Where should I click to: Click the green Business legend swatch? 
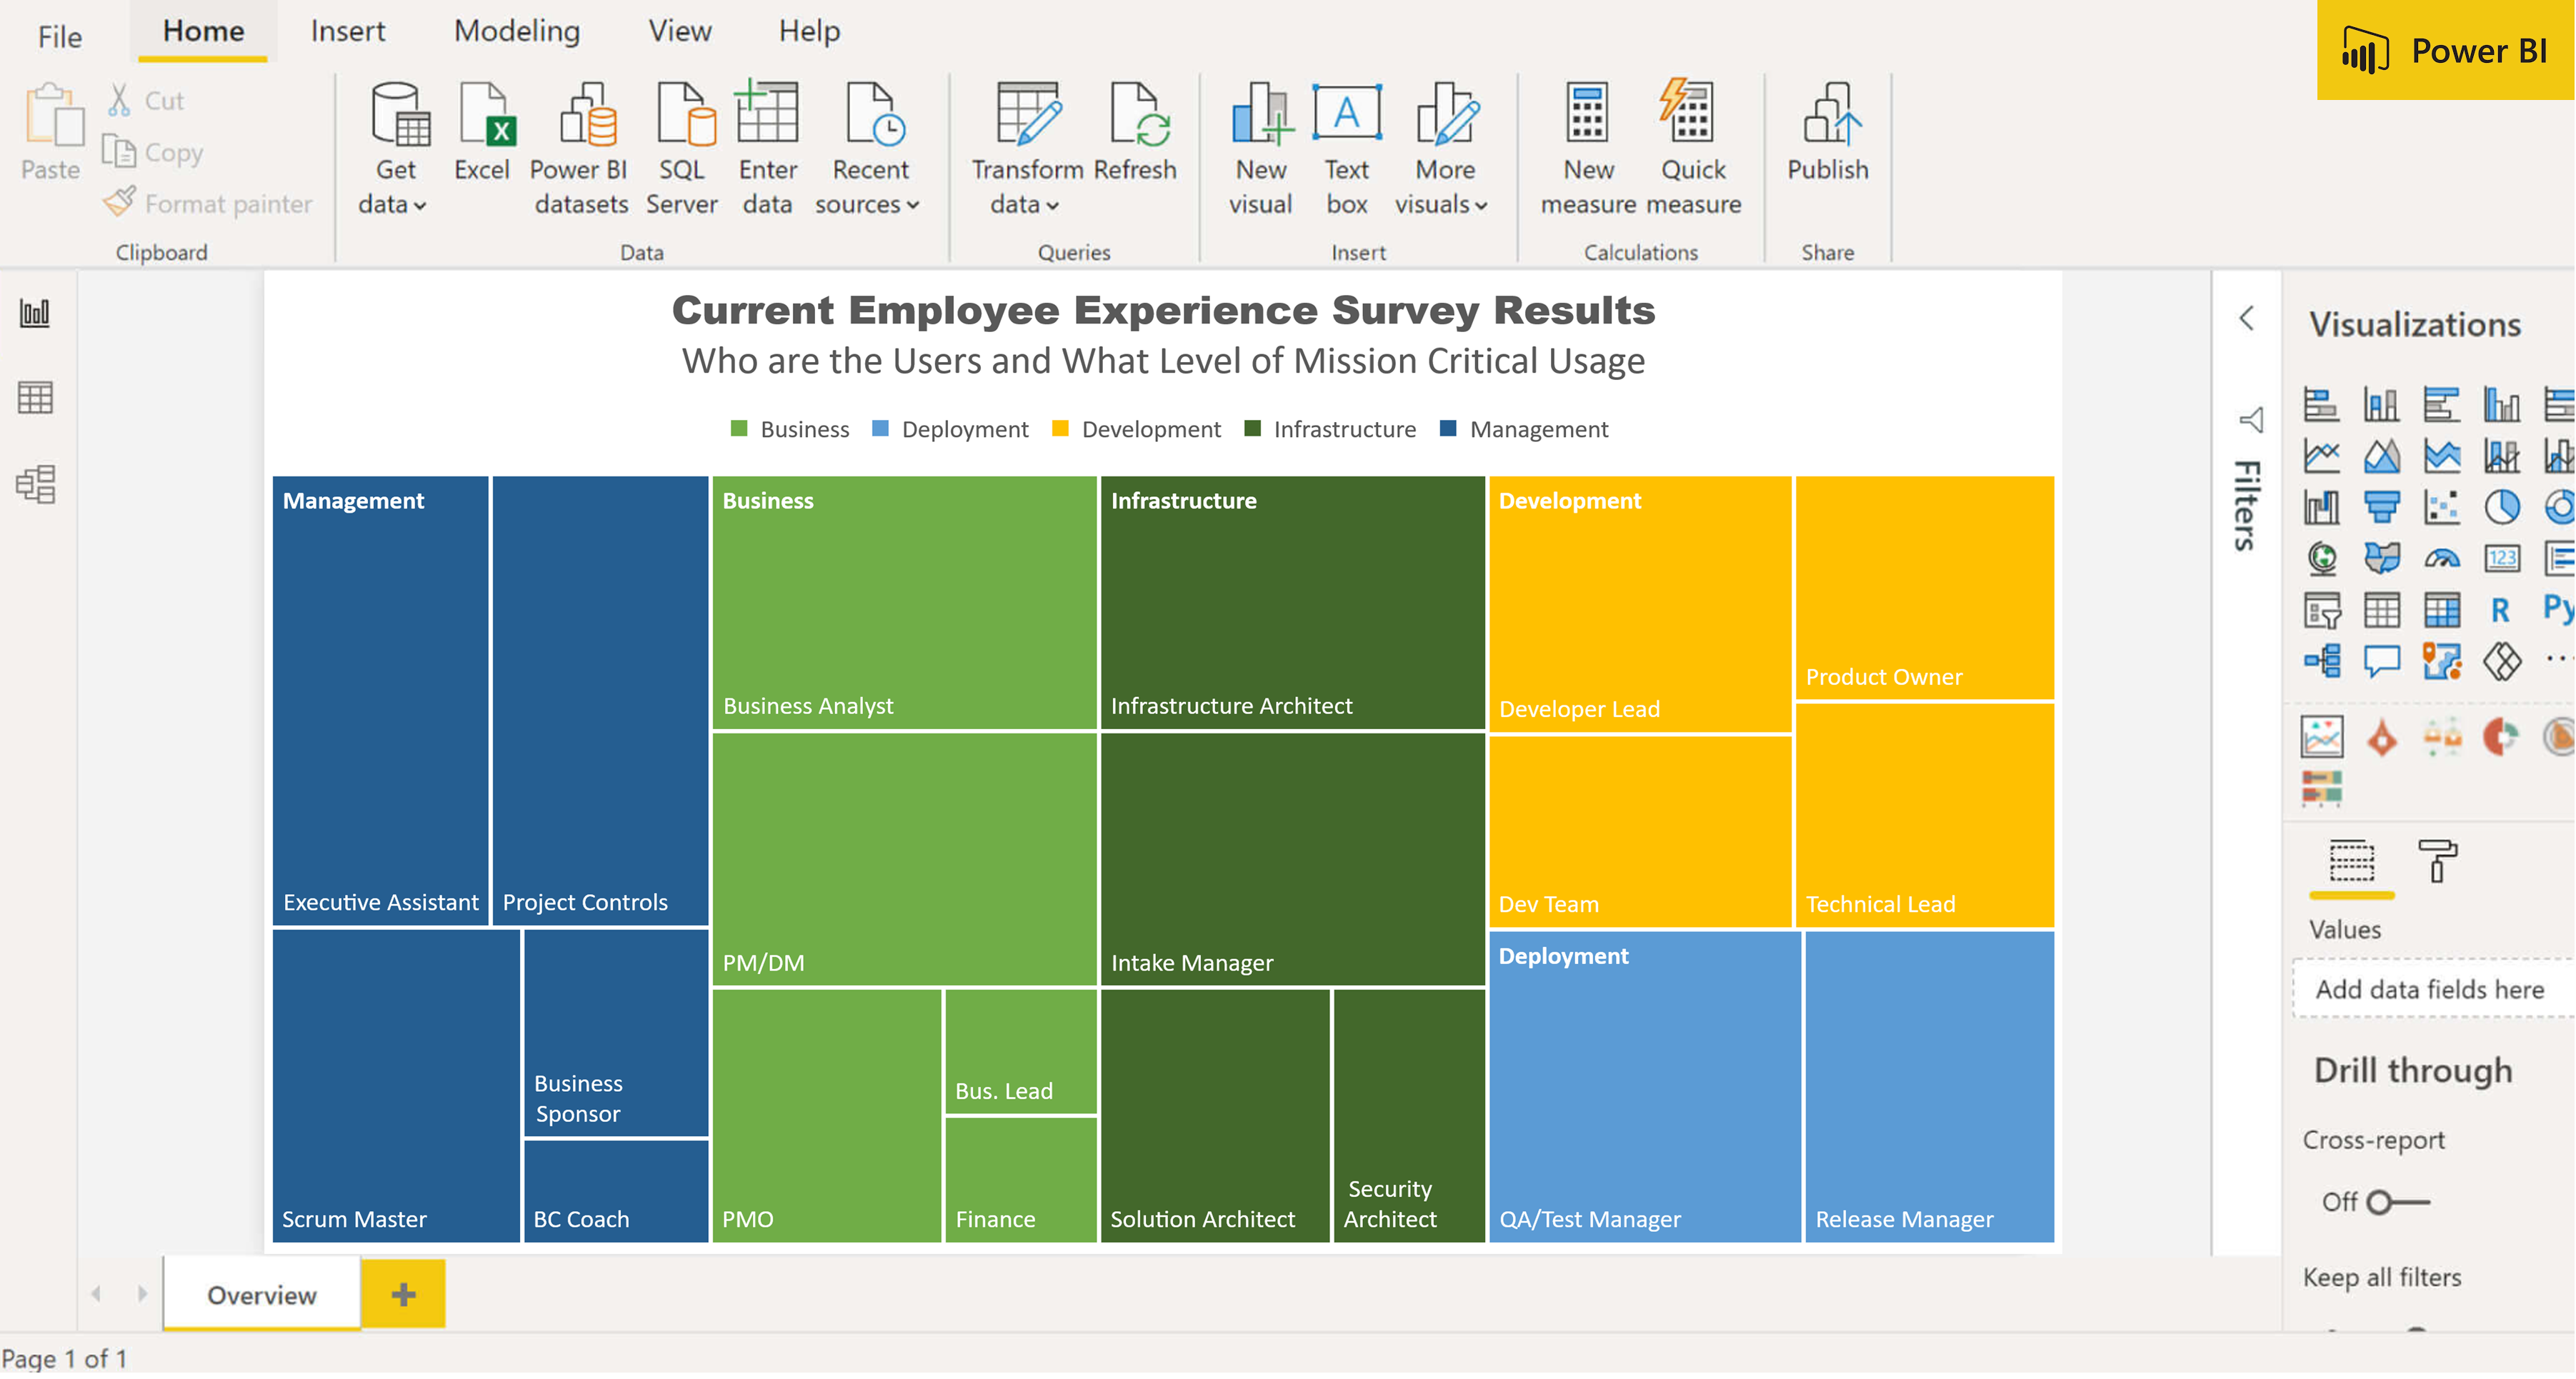coord(740,429)
